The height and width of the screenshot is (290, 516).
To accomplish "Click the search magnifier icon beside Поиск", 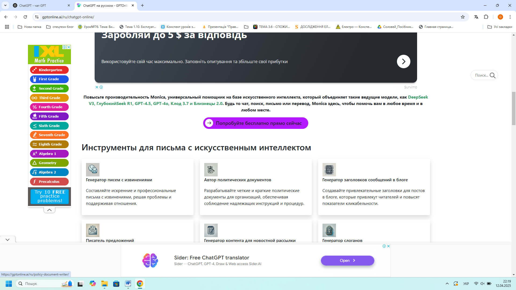I will click(493, 75).
